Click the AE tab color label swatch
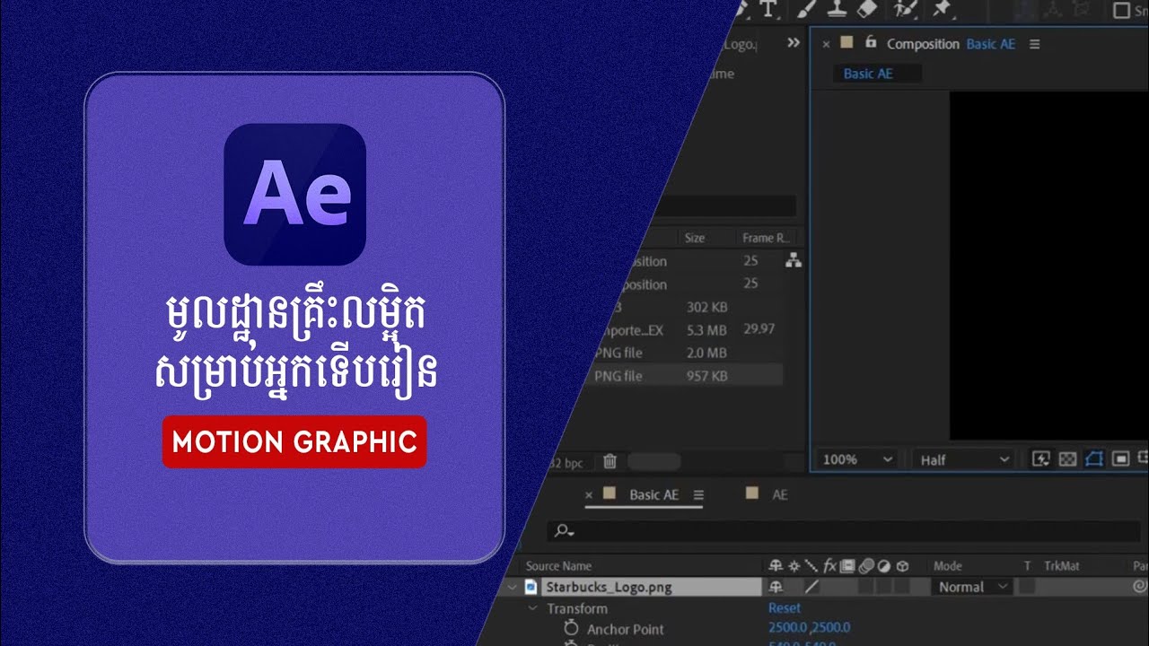Image resolution: width=1149 pixels, height=646 pixels. tap(752, 493)
